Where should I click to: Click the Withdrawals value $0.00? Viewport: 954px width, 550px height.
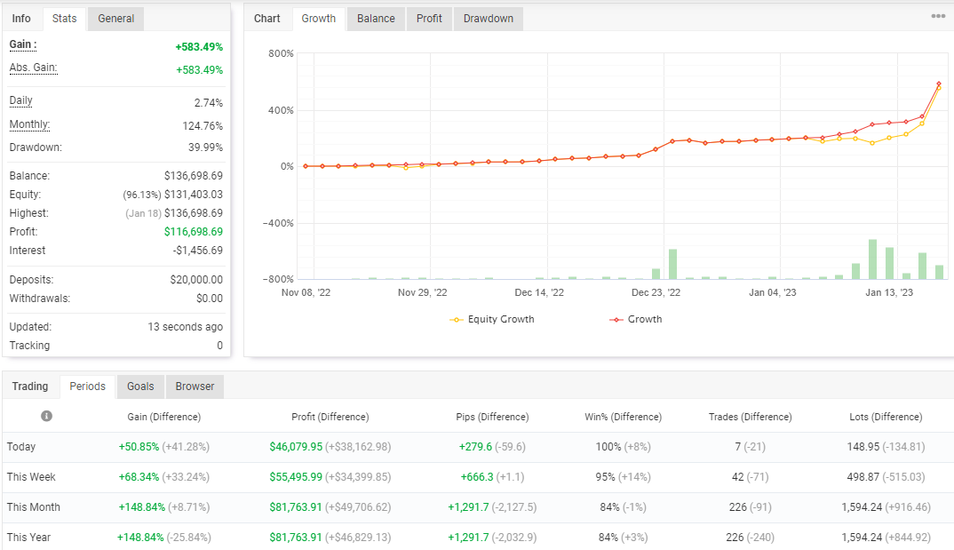(210, 299)
